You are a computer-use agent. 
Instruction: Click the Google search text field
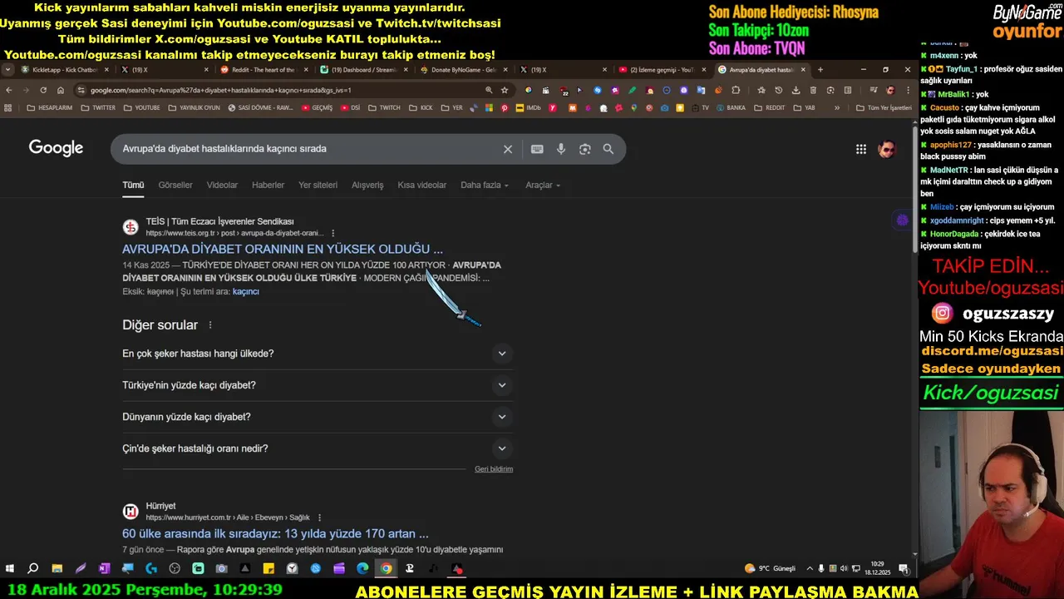[x=308, y=149]
